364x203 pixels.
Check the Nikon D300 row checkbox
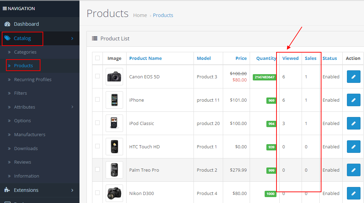(x=98, y=193)
